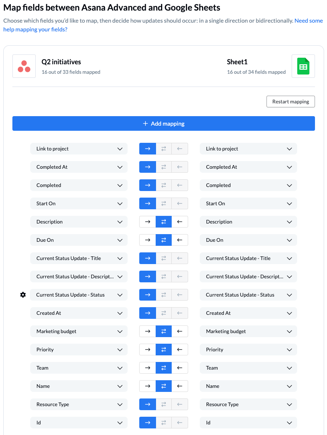Set Description to left arrow one-way sync
The width and height of the screenshot is (327, 435).
(x=180, y=222)
